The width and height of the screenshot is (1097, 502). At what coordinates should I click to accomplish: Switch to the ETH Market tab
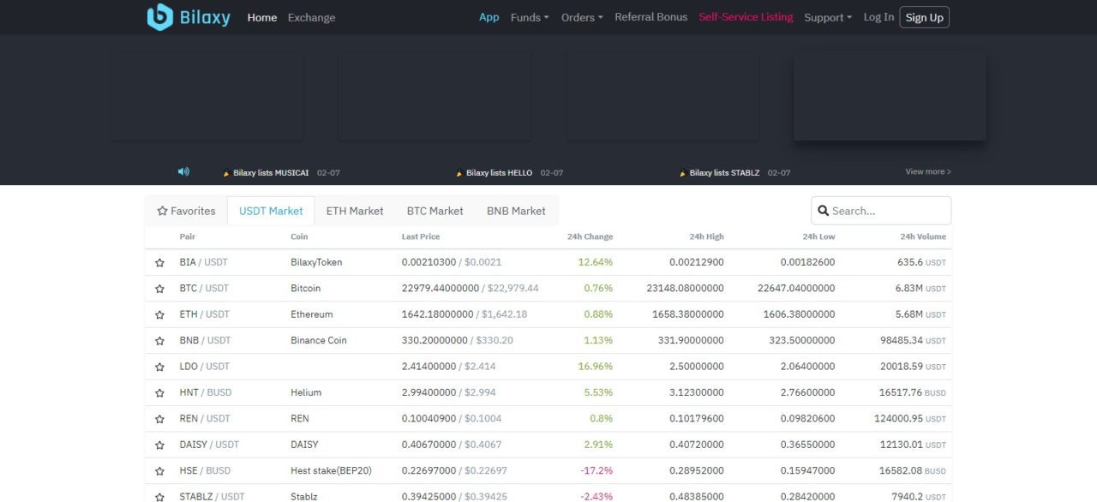[x=355, y=211]
